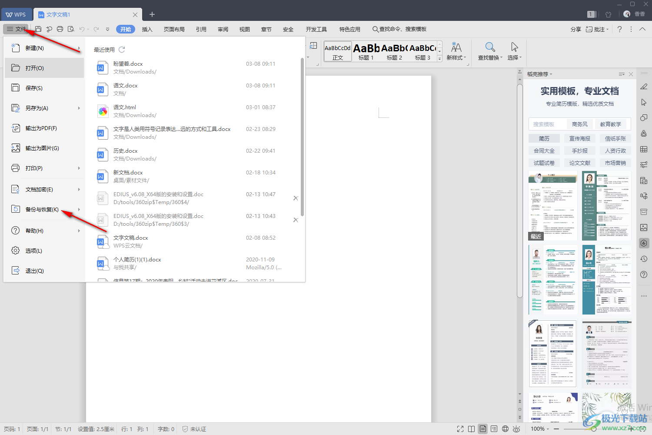Click the image icon in right sidebar
Screen dimensions: 652x435
644,228
